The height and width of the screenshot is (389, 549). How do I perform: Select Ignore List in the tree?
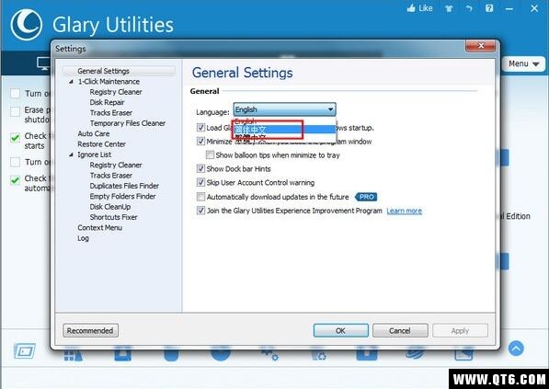94,154
